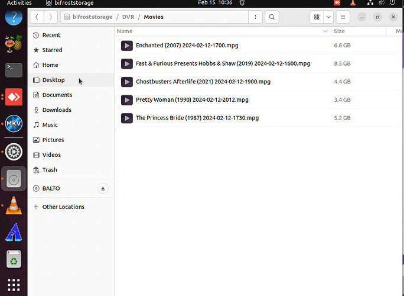Open the hamburger main menu
Viewport: 404px width, 296px height.
point(344,17)
